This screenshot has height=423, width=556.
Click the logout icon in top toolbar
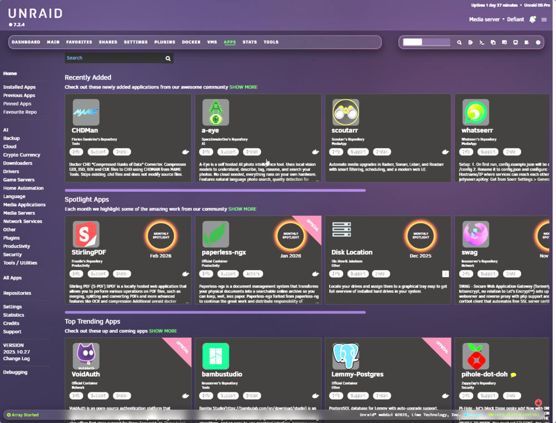click(x=470, y=42)
